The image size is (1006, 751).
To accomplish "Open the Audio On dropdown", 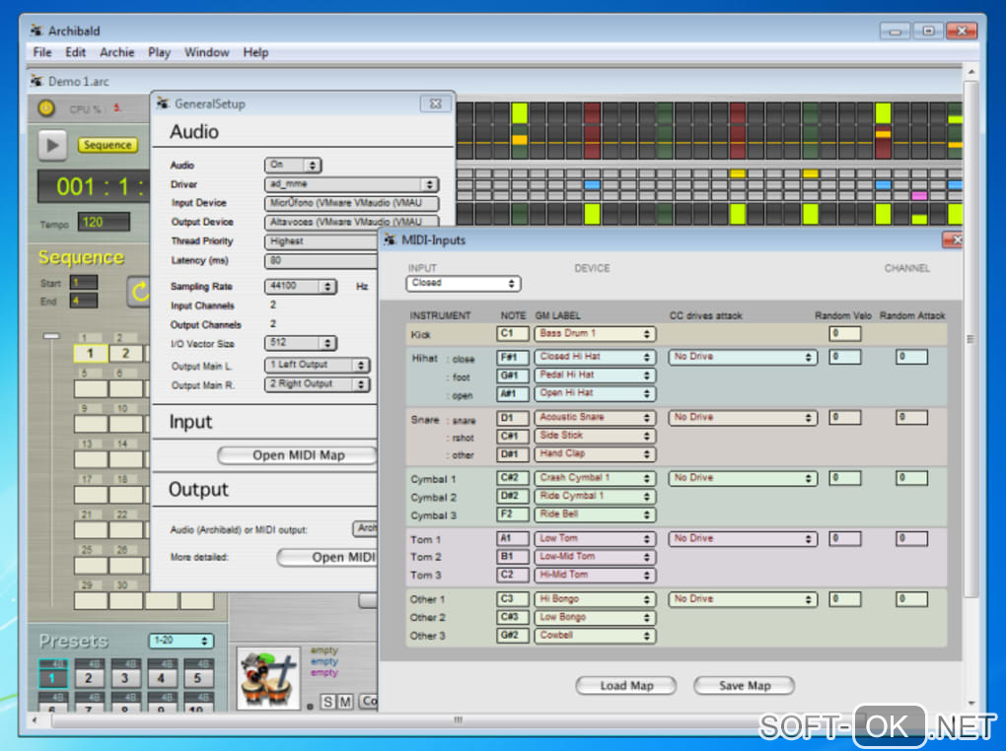I will pyautogui.click(x=293, y=165).
